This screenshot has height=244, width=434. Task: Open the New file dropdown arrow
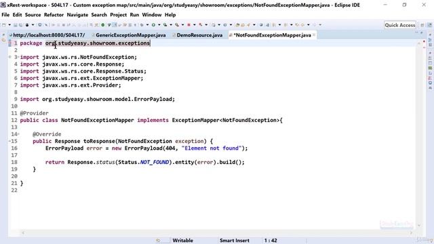tap(9, 25)
